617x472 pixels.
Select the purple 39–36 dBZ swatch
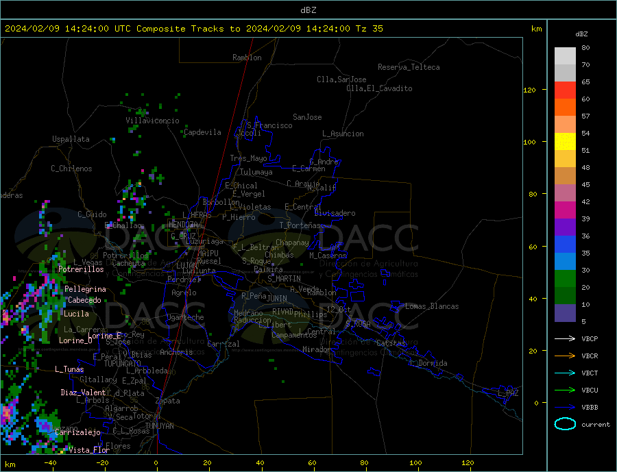coord(565,227)
